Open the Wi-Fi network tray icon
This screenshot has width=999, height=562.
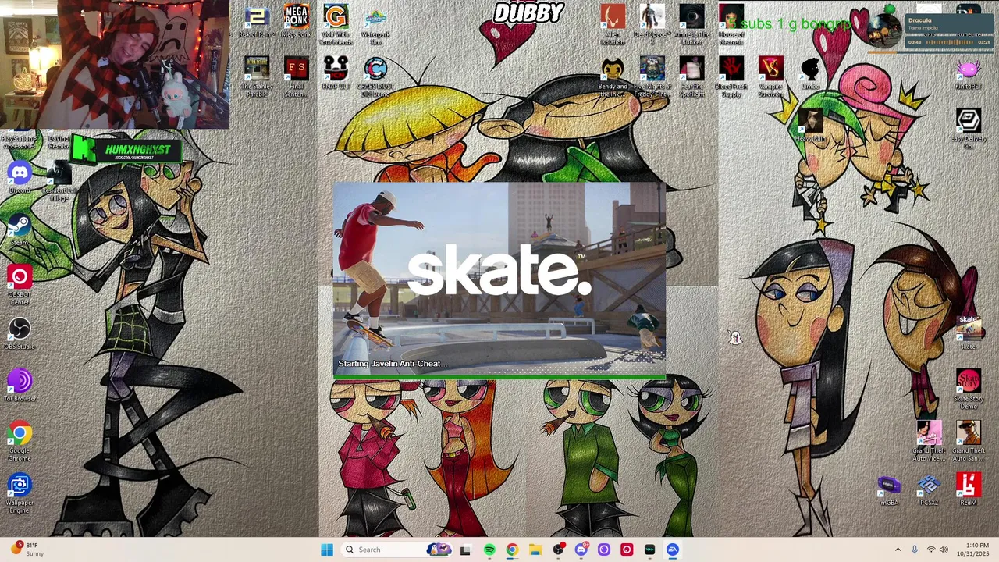click(930, 550)
